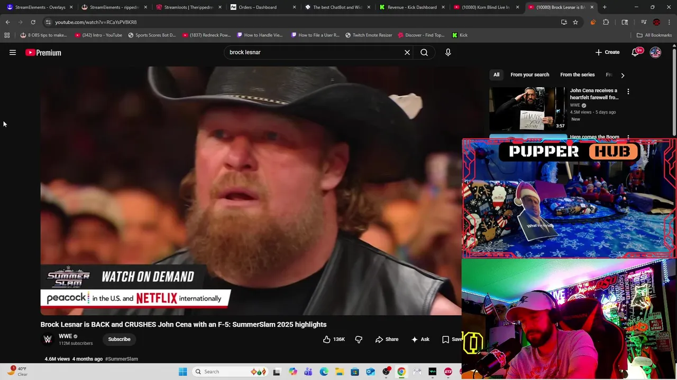The height and width of the screenshot is (380, 677).
Task: Expand the All Bookmarks folder
Action: point(654,35)
